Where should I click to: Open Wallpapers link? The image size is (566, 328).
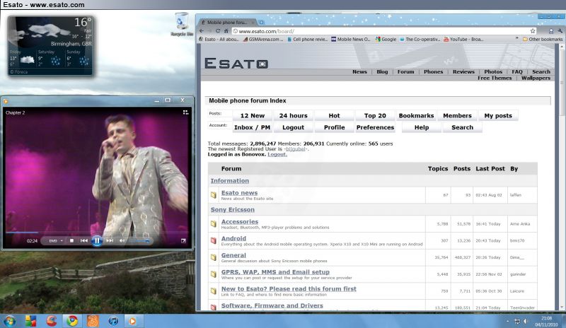click(x=536, y=78)
